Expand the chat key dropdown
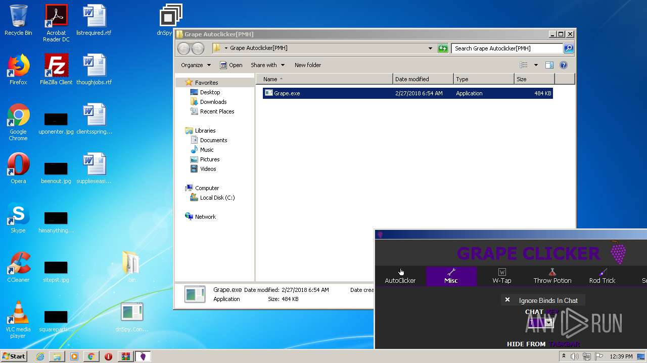 pyautogui.click(x=548, y=323)
